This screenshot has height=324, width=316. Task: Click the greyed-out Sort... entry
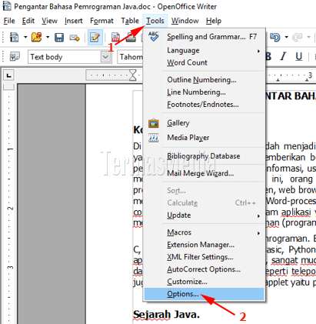[x=205, y=191]
